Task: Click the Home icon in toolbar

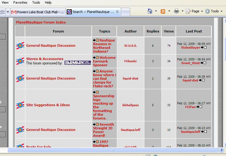Action: coord(150,11)
